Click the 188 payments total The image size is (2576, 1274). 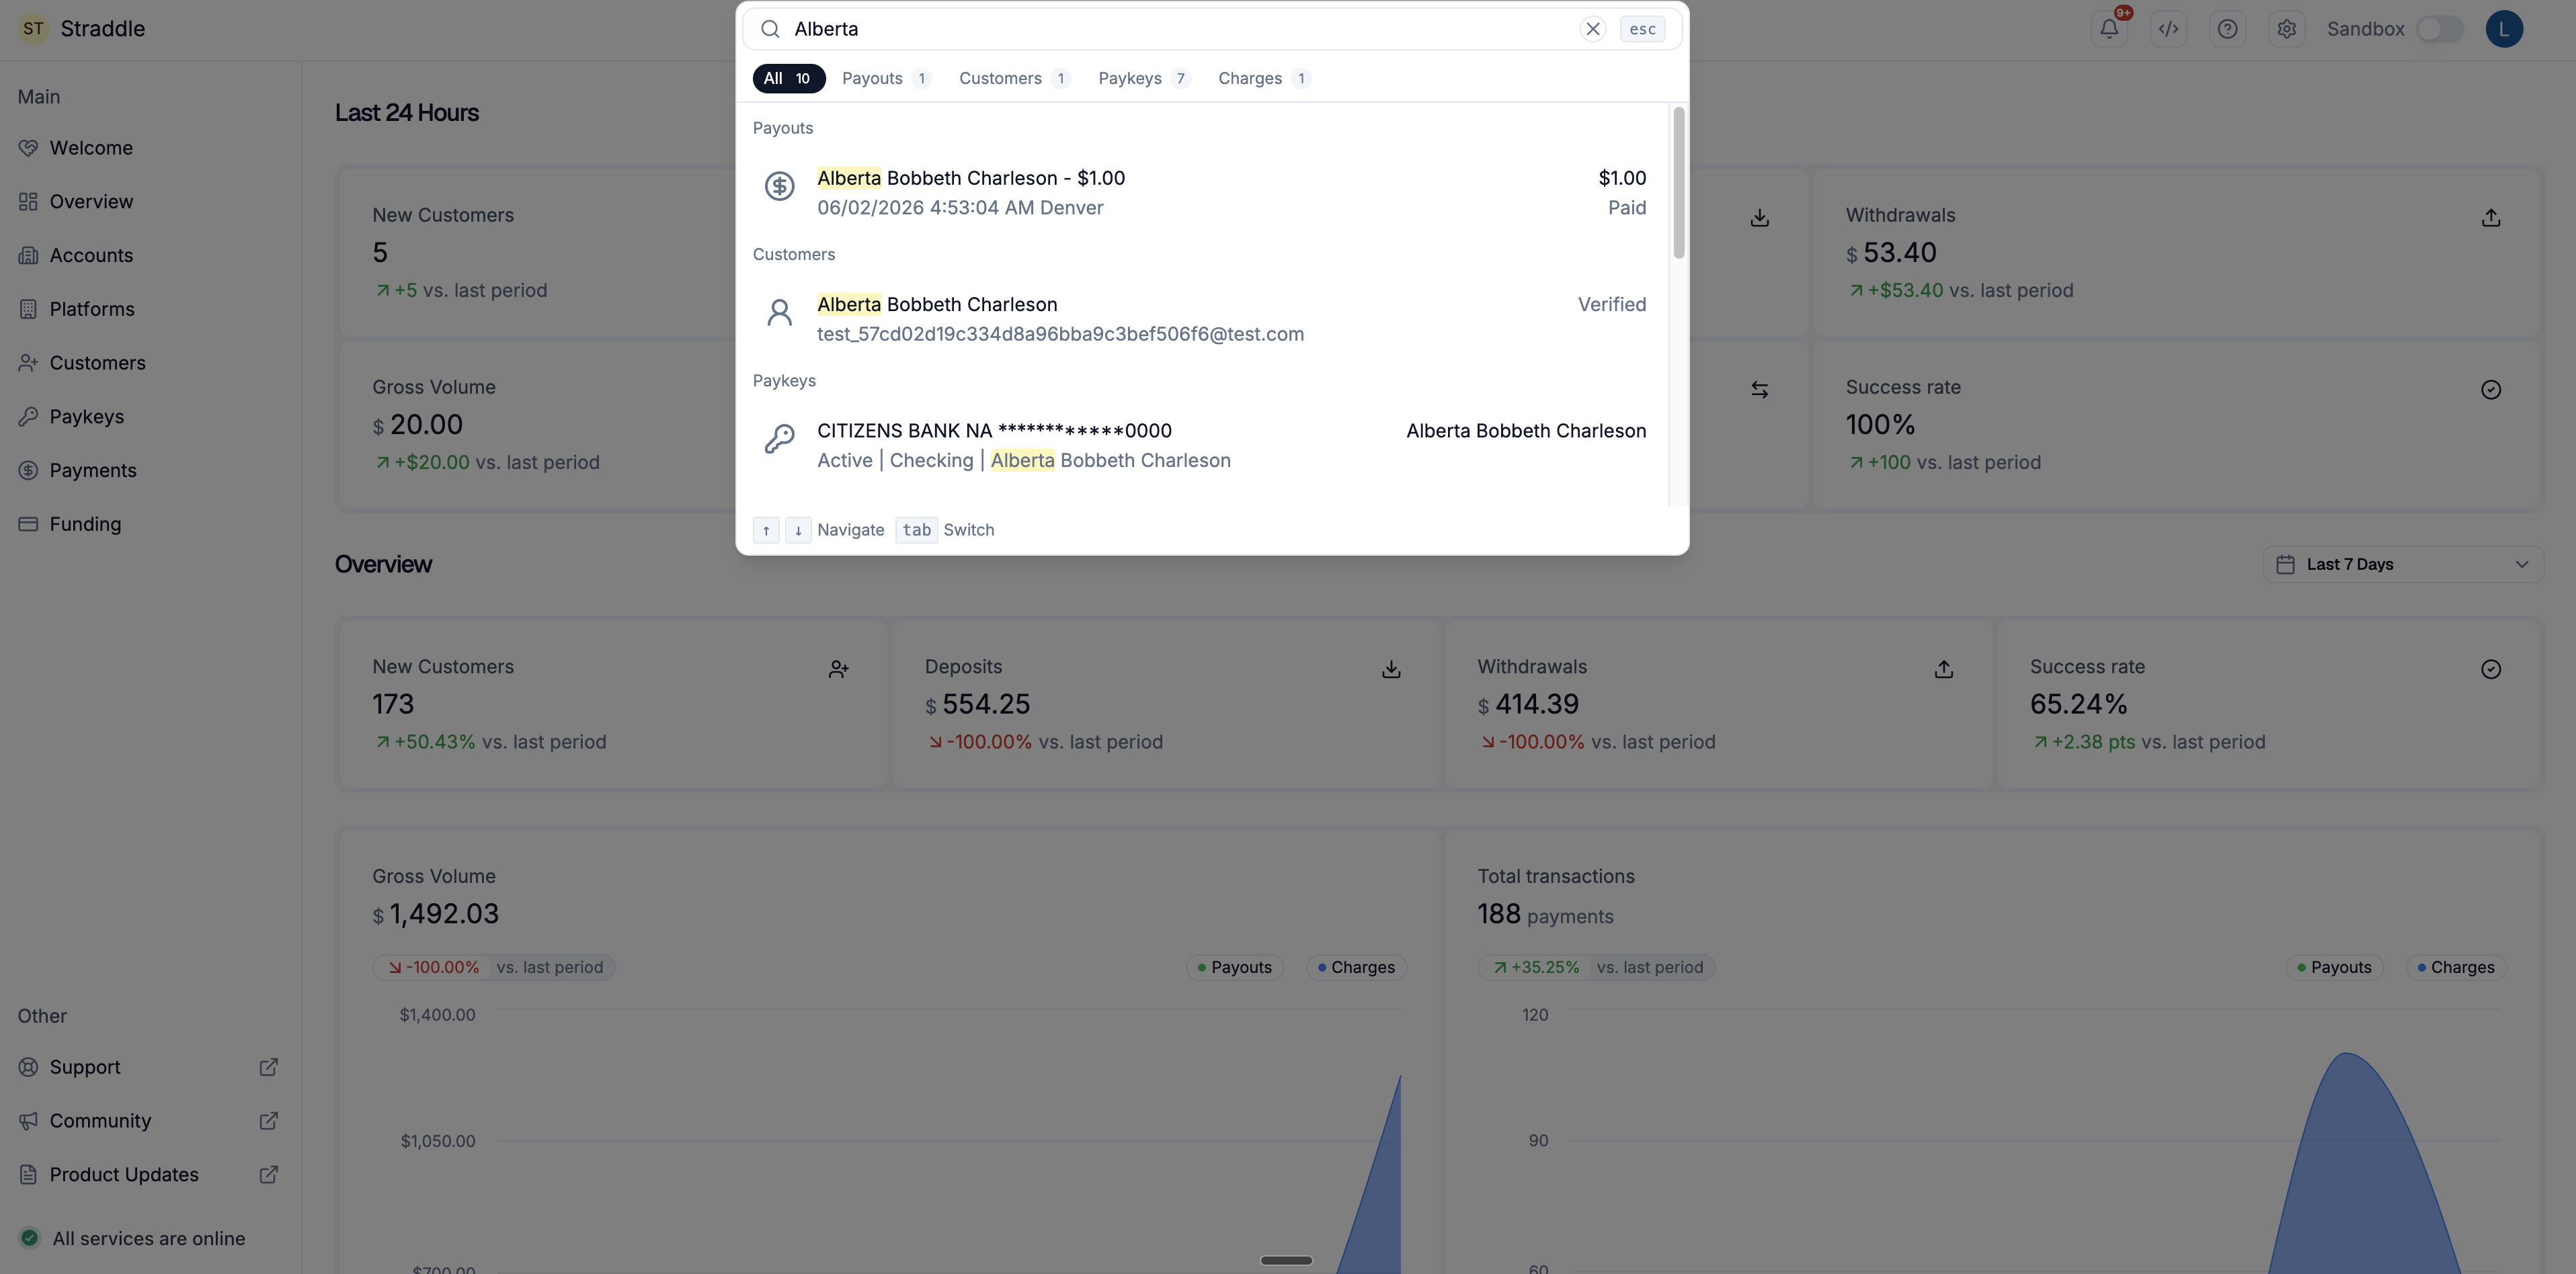(x=1545, y=915)
